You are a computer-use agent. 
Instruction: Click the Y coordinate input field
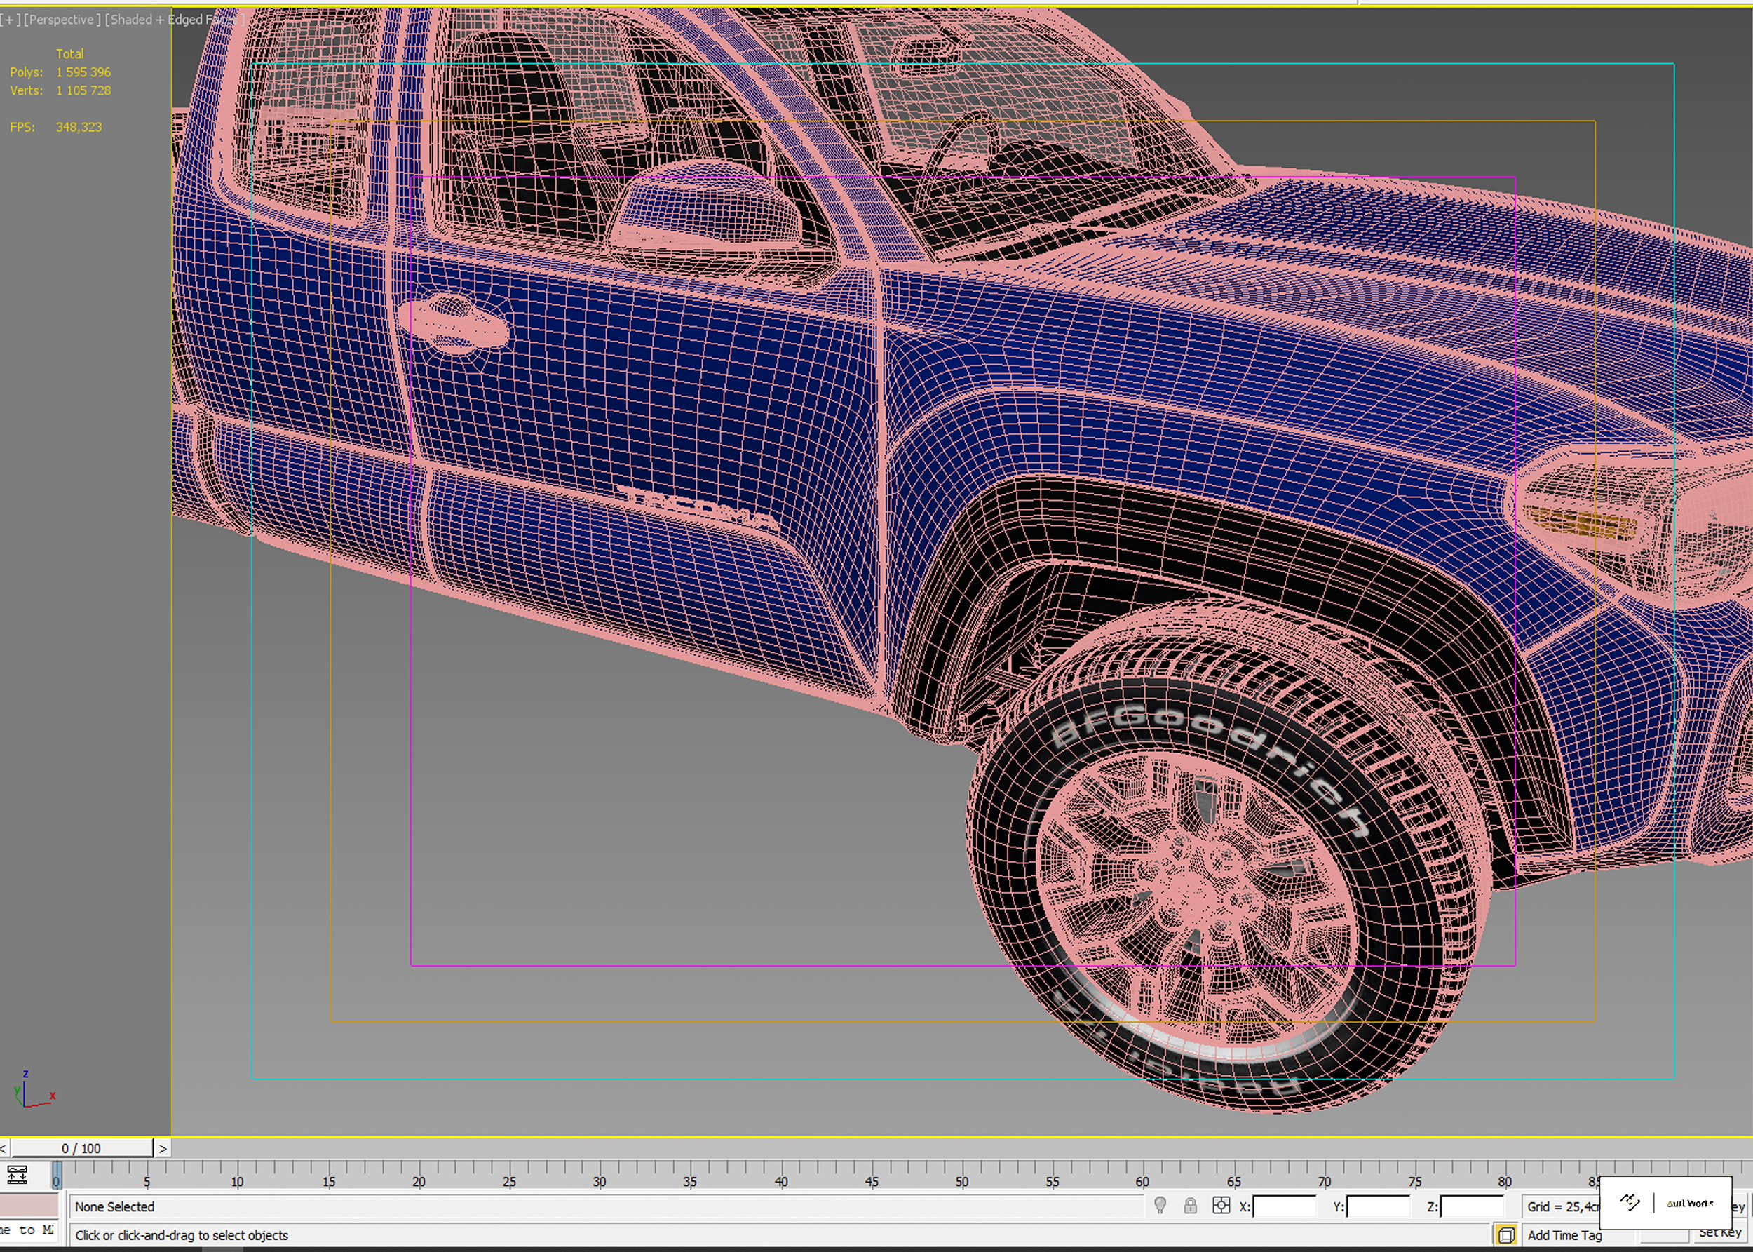pyautogui.click(x=1378, y=1206)
